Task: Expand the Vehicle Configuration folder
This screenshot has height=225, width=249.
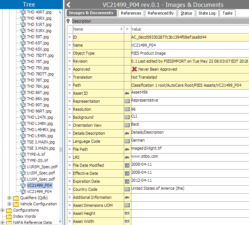Action: click(x=9, y=204)
